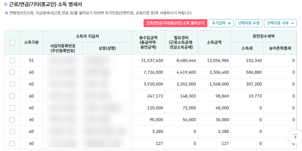Check the row with total 90,000
Image resolution: width=302 pixels, height=151 pixels.
coord(13,120)
